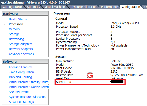Open Time Configuration link
The image size is (147, 106).
21,72
